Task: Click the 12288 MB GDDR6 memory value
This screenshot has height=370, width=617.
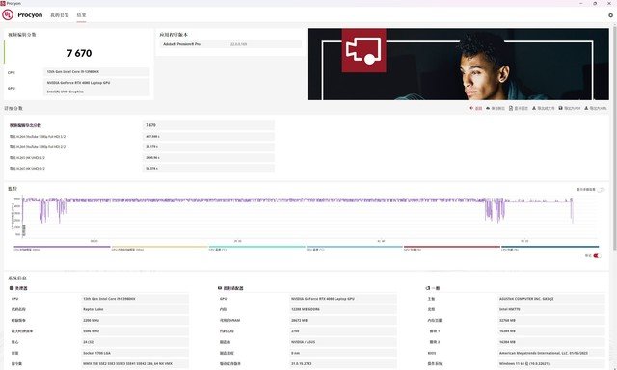Action: point(343,309)
